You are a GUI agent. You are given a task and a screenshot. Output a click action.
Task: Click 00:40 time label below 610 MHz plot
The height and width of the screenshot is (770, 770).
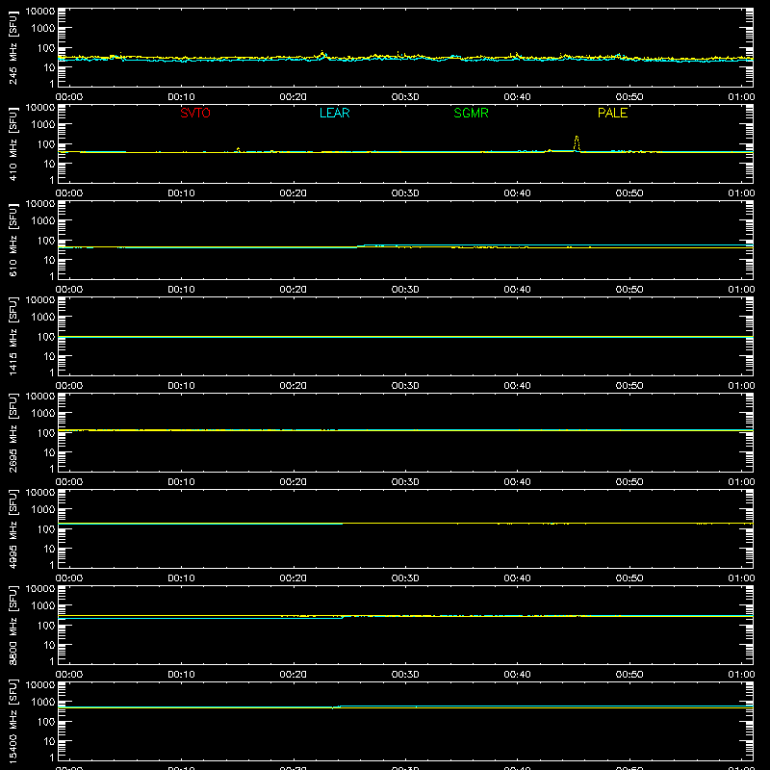[517, 290]
